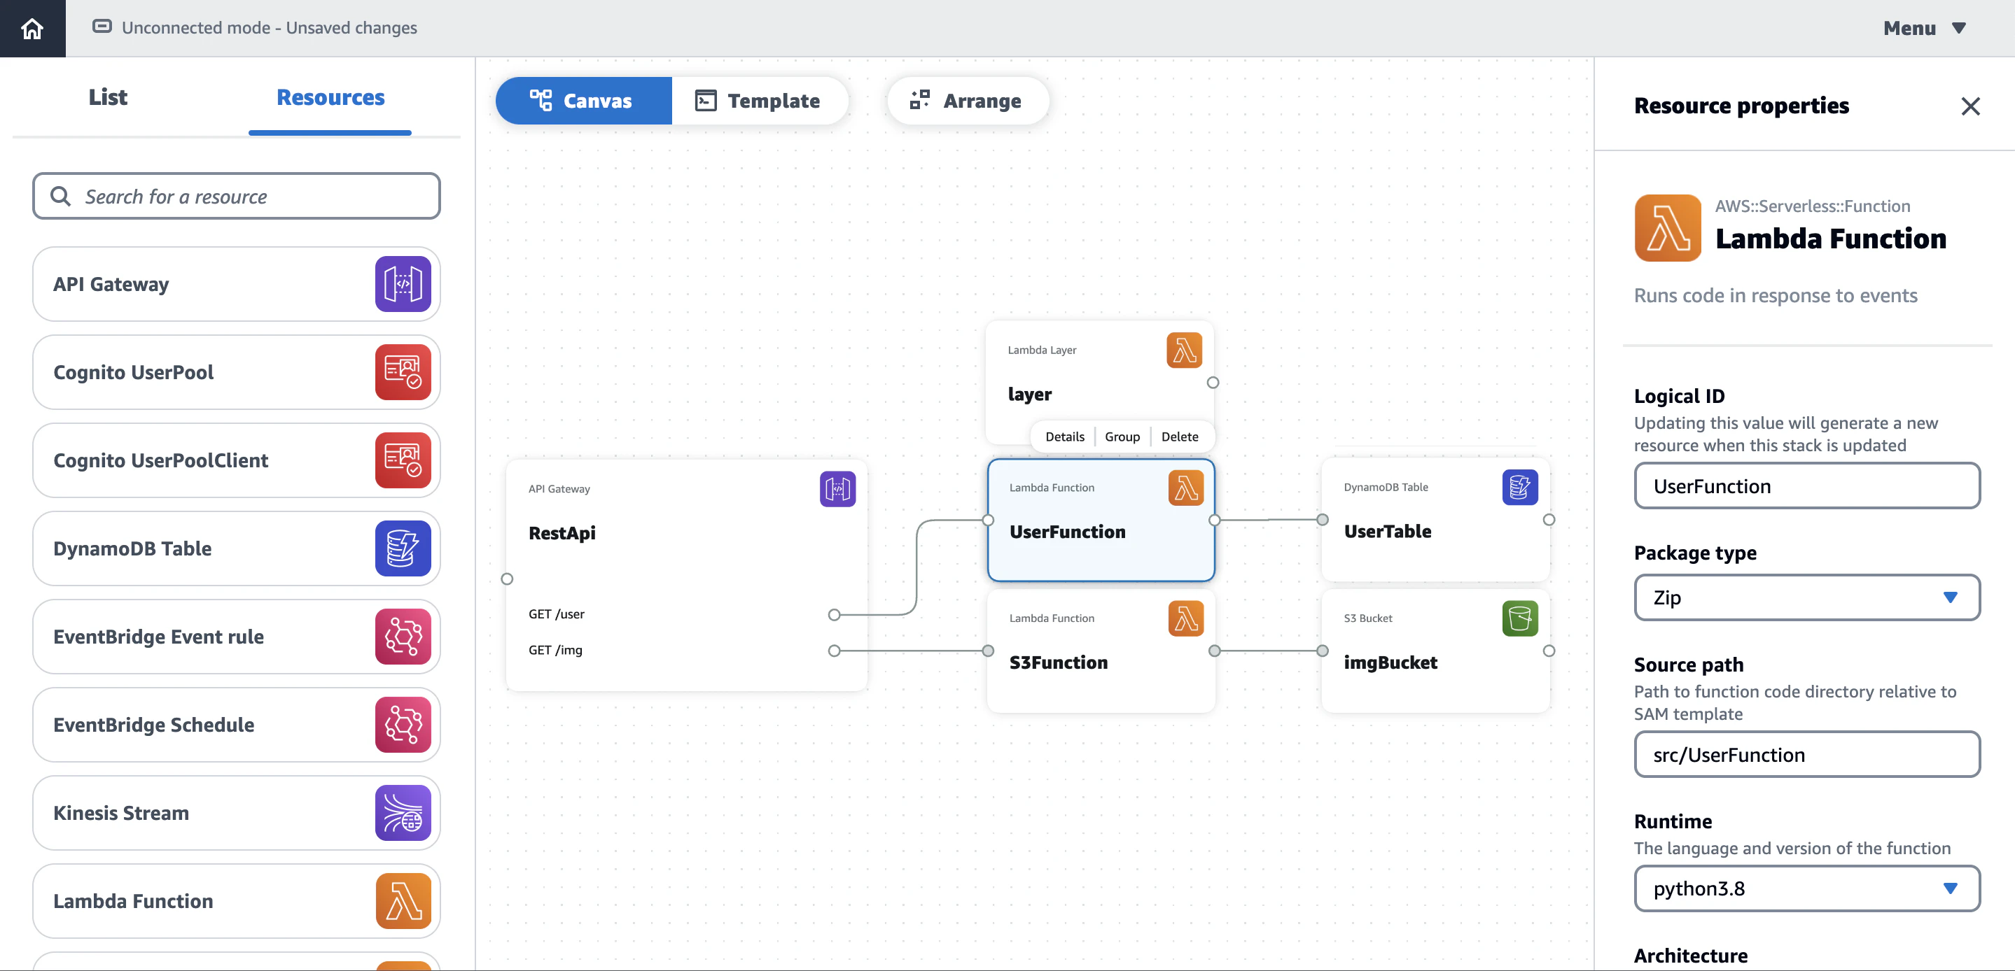This screenshot has width=2015, height=971.
Task: Select the Kinesis Stream resource card
Action: [x=236, y=813]
